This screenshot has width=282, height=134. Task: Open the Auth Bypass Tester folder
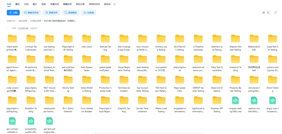coord(87,59)
